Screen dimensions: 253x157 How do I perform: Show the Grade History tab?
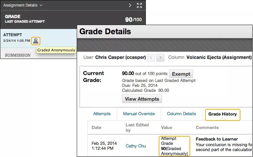pyautogui.click(x=223, y=114)
